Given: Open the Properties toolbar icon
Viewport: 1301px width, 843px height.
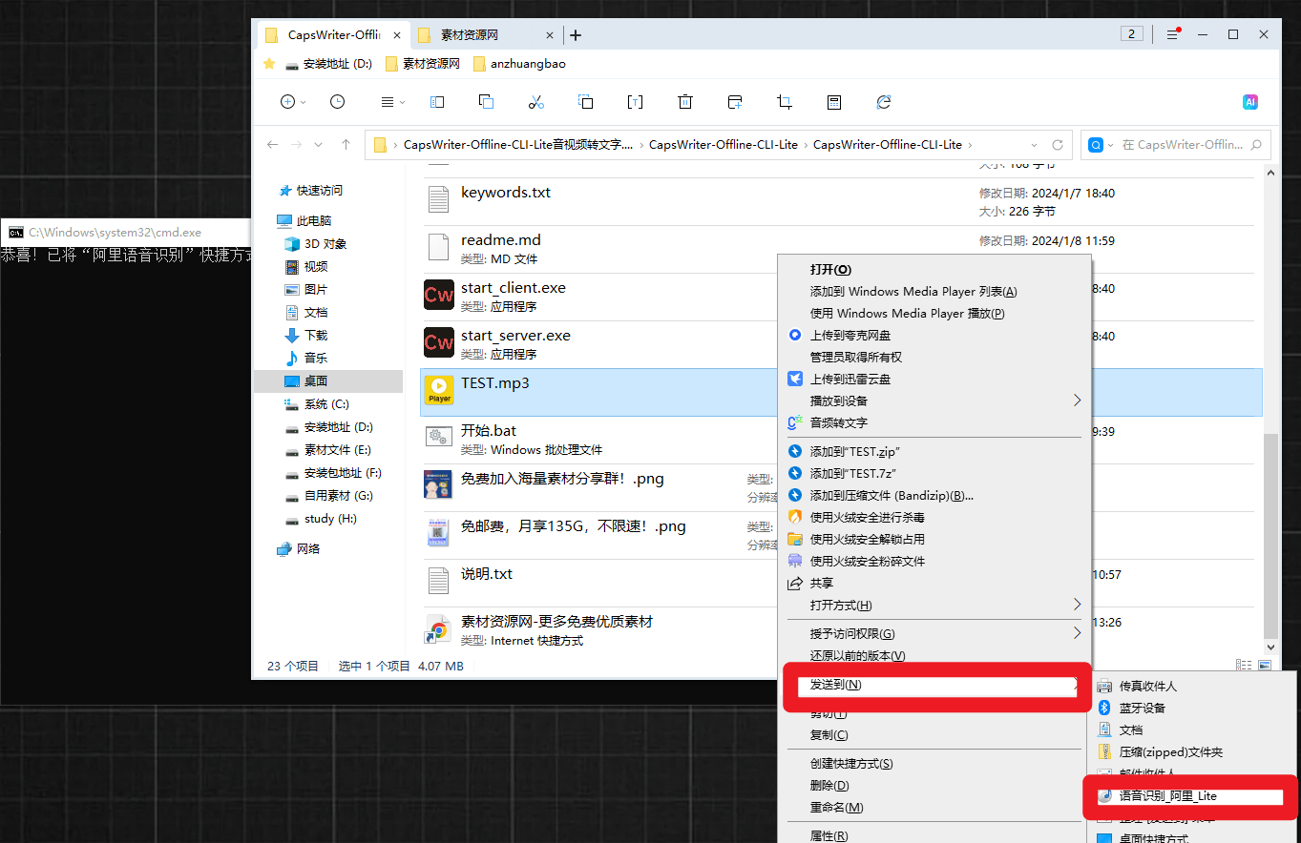Looking at the screenshot, I should (833, 102).
